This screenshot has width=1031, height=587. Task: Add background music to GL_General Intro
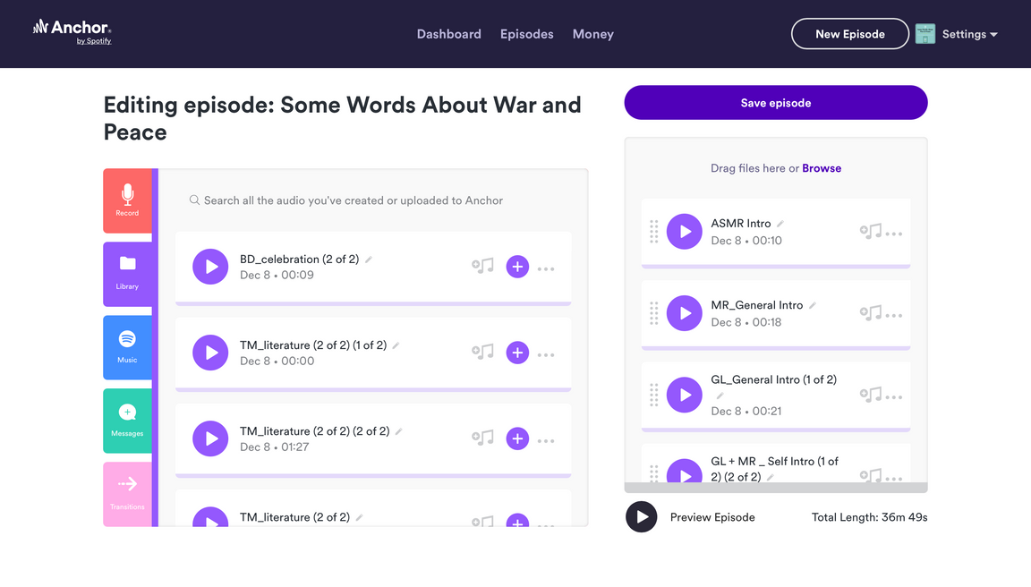871,394
